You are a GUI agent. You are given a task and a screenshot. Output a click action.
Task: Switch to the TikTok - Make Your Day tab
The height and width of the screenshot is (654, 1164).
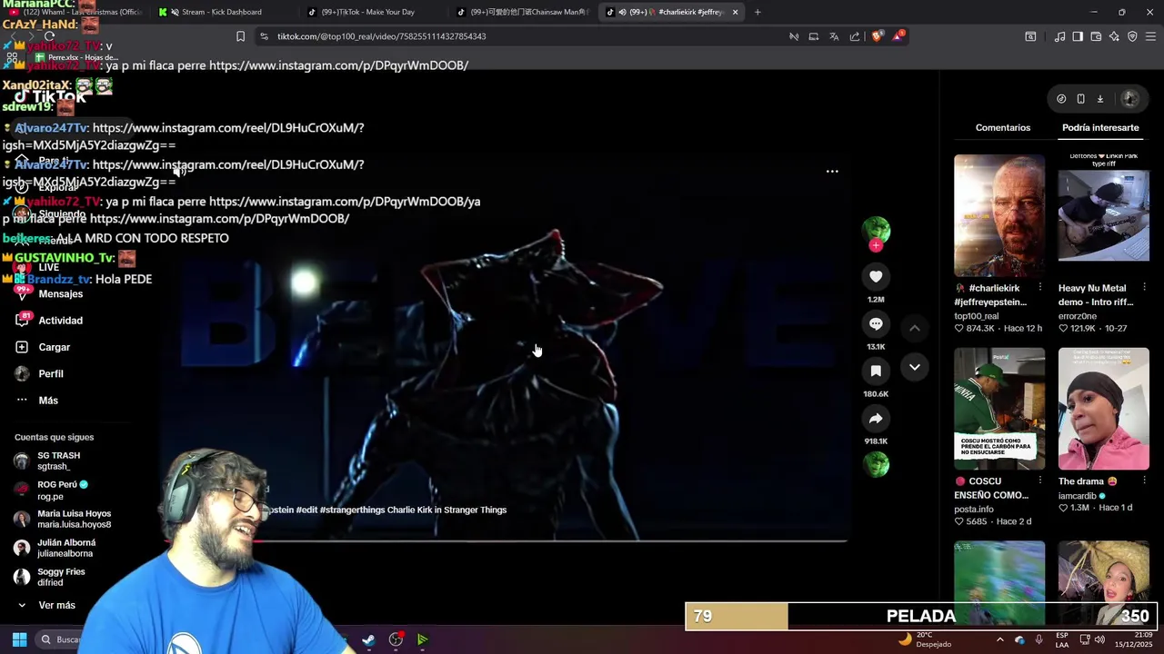(370, 12)
